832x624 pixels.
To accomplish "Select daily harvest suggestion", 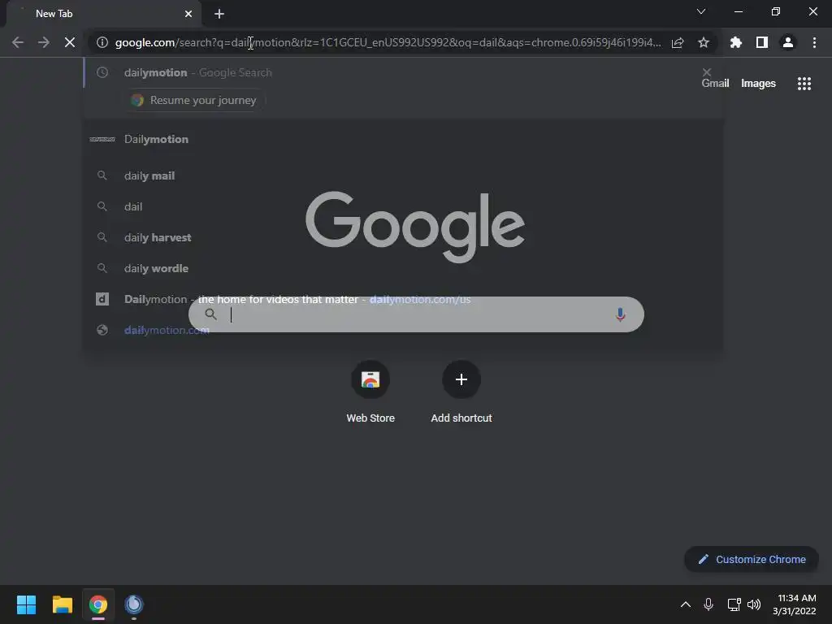I will coord(403,237).
